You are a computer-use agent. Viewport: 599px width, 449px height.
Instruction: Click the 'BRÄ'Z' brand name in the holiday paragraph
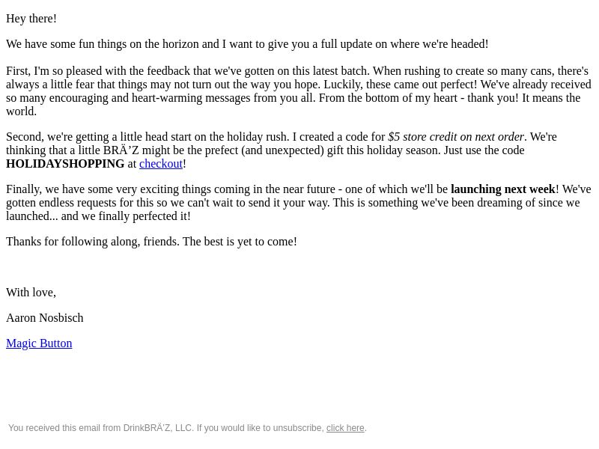(121, 150)
